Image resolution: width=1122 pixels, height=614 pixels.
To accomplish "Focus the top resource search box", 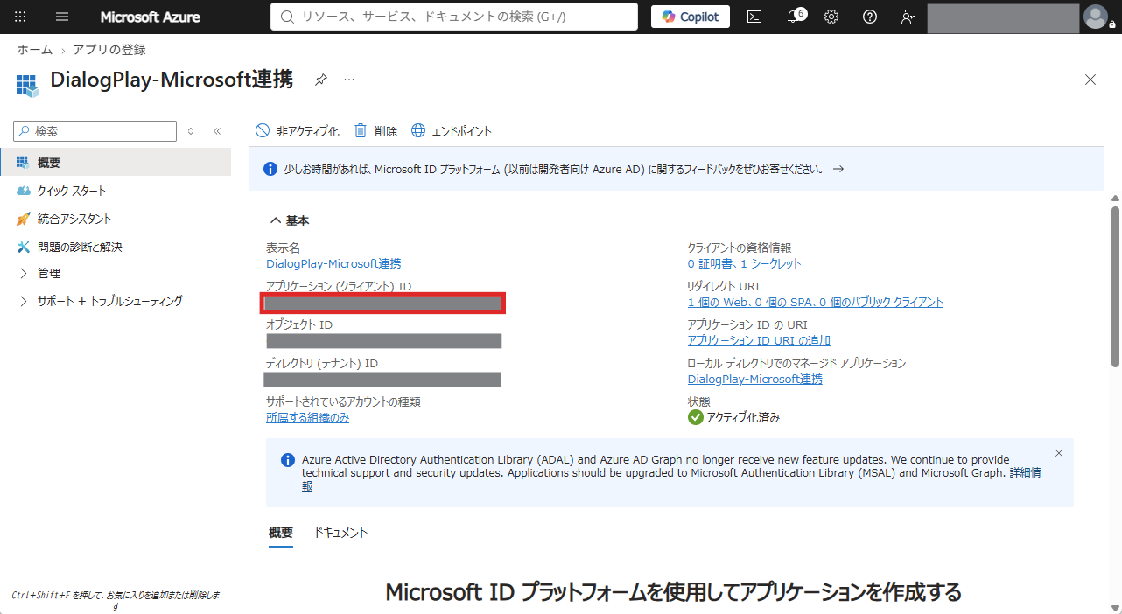I will (x=454, y=17).
